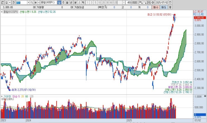Choose the 3 interval button

pos(91,3)
